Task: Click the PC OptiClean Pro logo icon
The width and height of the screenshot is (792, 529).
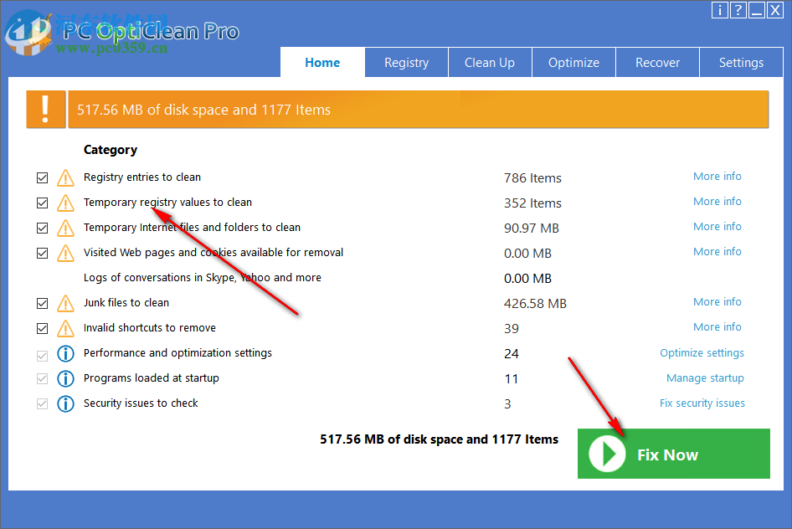Action: point(28,33)
